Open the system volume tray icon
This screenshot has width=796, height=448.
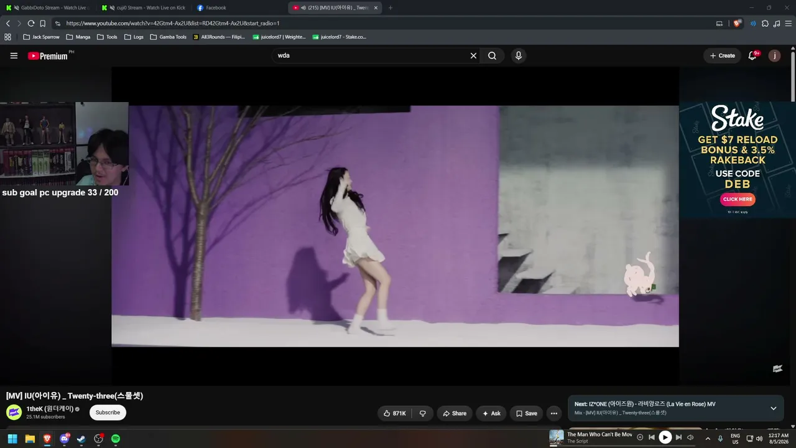[x=759, y=439]
